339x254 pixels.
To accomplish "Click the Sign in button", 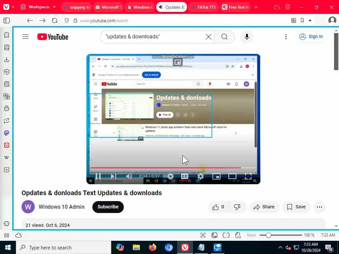I will 311,36.
